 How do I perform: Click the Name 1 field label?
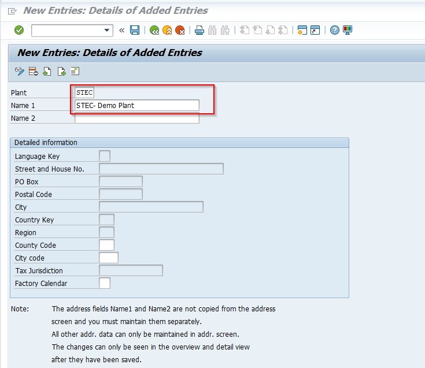click(23, 106)
